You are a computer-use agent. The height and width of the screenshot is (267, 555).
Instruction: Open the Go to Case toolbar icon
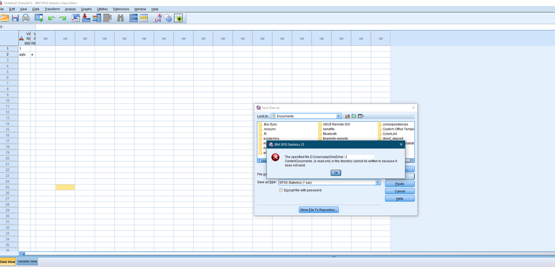pos(76,18)
